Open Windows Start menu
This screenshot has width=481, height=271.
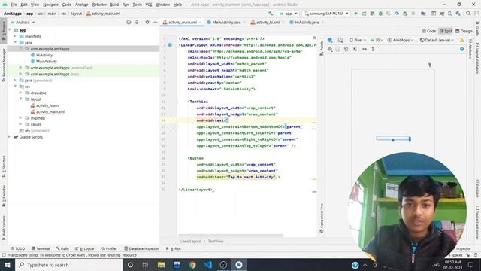pos(8,265)
